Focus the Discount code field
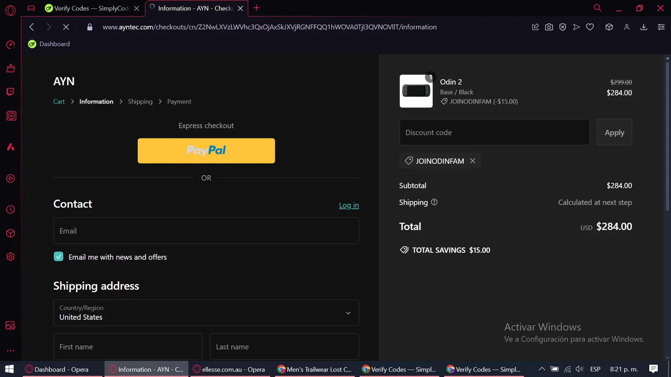 coord(494,132)
